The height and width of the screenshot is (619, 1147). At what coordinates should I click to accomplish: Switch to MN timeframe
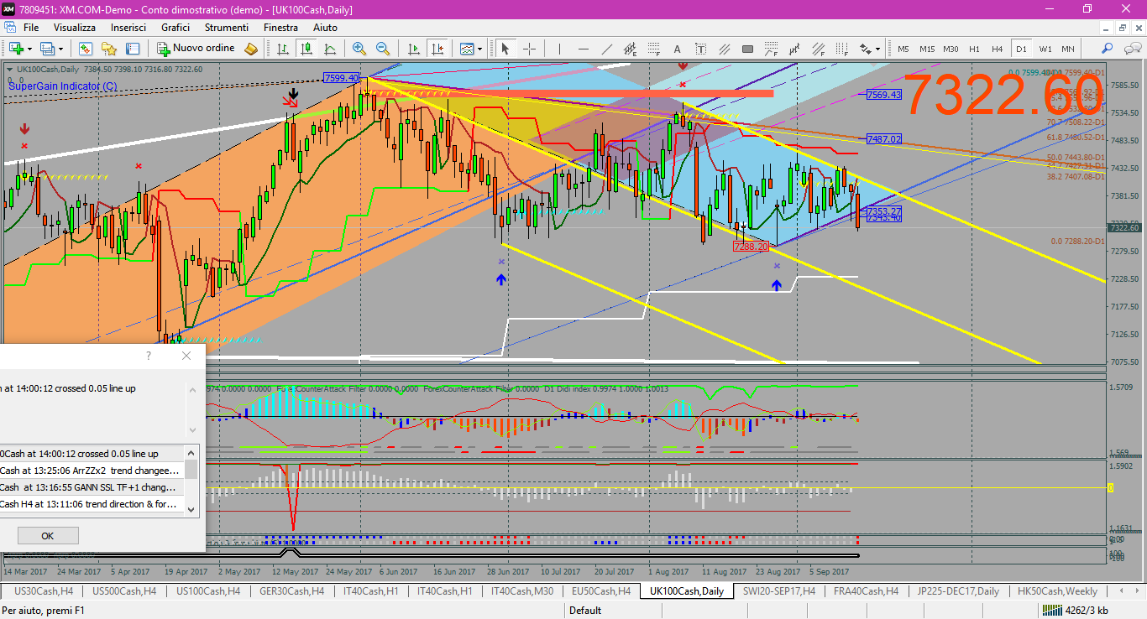[1067, 49]
